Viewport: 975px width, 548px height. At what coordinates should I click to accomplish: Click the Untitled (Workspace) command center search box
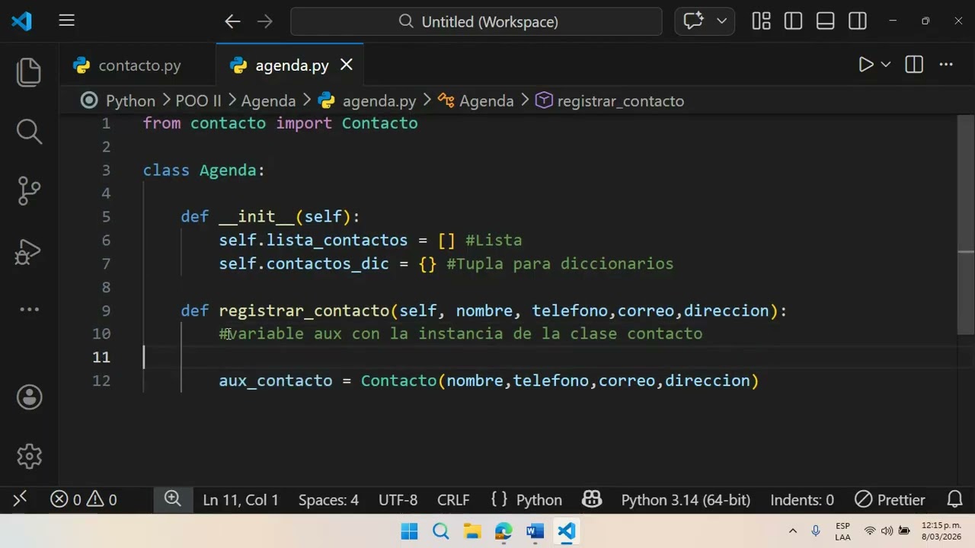point(476,21)
